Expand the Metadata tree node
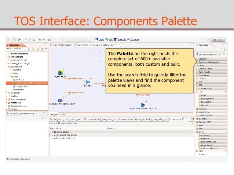 pyautogui.click(x=7, y=103)
